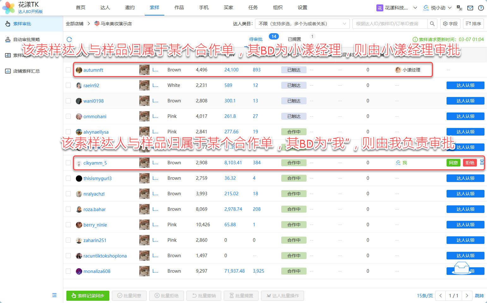The height and width of the screenshot is (303, 487).
Task: Expand the 达人类目 category dropdown
Action: 302,24
